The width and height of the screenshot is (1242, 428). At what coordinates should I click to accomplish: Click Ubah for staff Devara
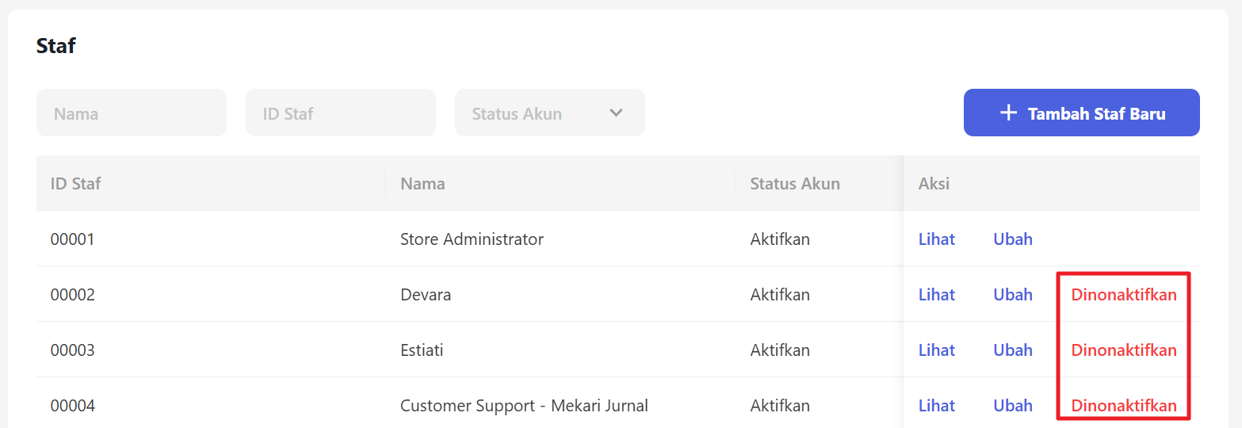click(1012, 295)
